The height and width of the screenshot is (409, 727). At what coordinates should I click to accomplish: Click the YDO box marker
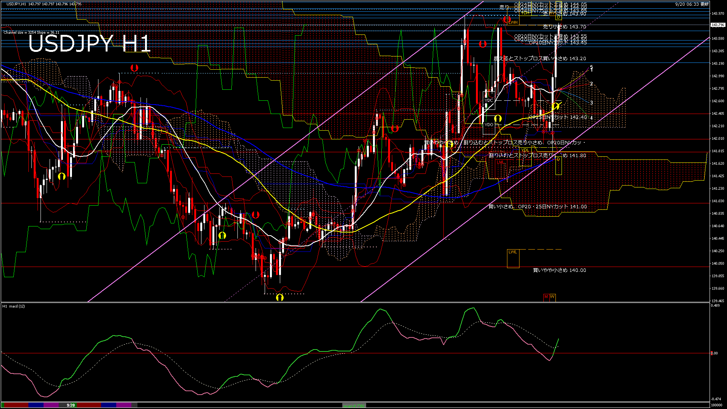[x=489, y=125]
